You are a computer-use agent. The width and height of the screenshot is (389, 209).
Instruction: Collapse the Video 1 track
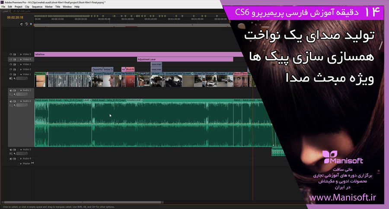pos(21,74)
